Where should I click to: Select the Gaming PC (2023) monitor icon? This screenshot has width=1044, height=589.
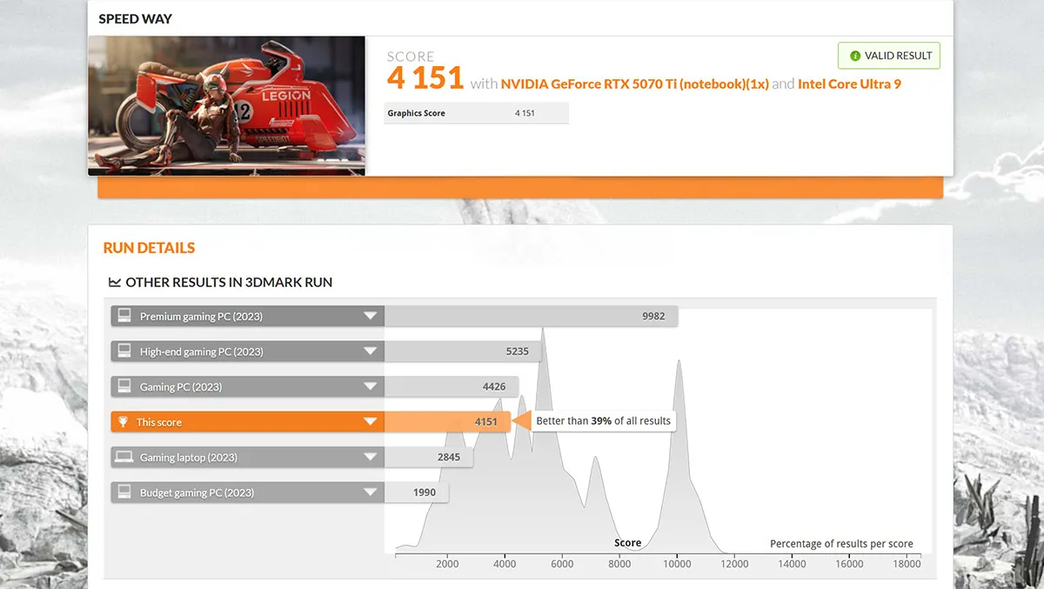(124, 386)
